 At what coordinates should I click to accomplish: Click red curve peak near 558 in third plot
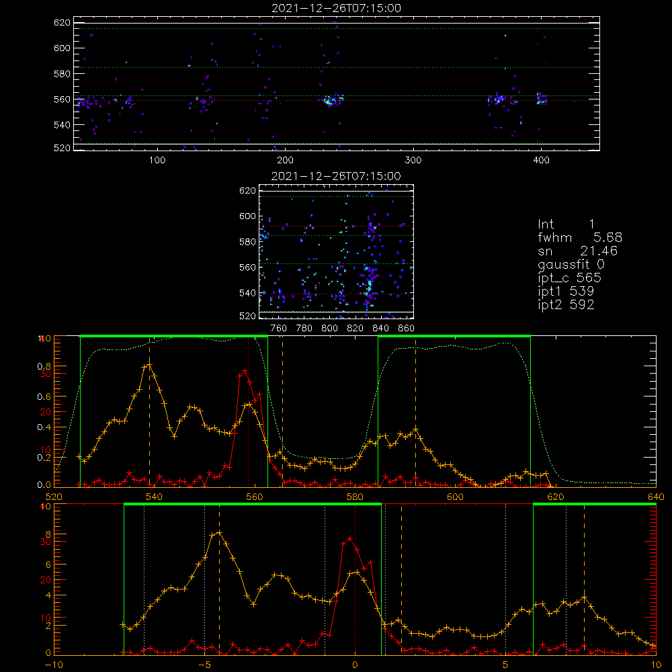point(245,370)
